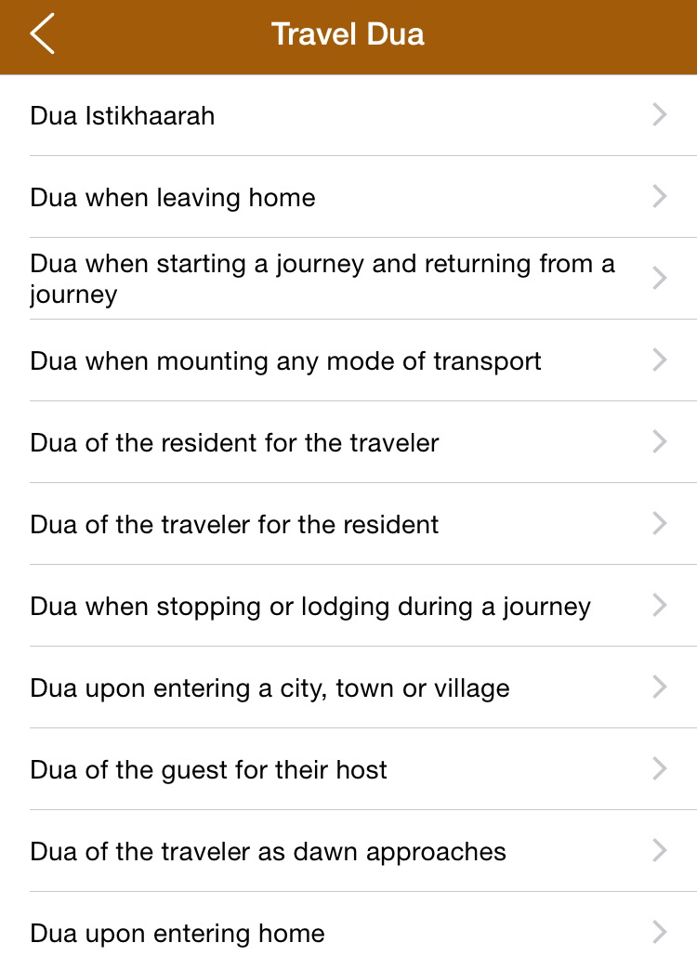Tap chevron for resident for the traveler dua

pyautogui.click(x=660, y=442)
